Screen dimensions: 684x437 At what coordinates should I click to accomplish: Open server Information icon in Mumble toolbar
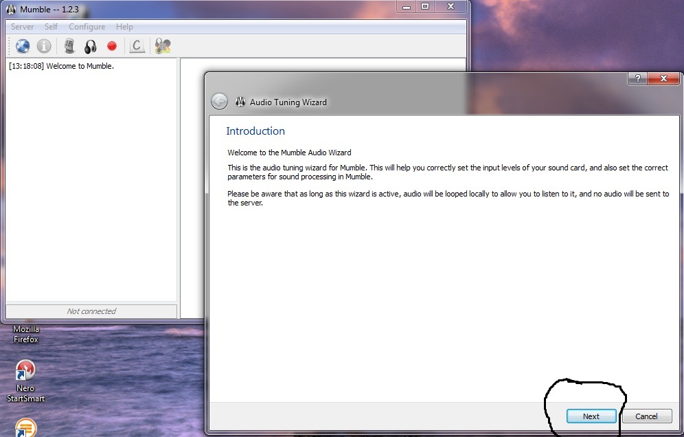[44, 46]
